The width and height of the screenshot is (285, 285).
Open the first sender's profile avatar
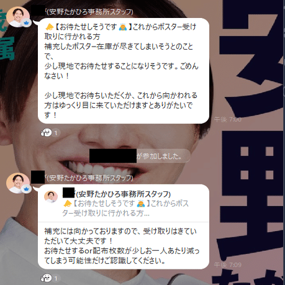17,17
